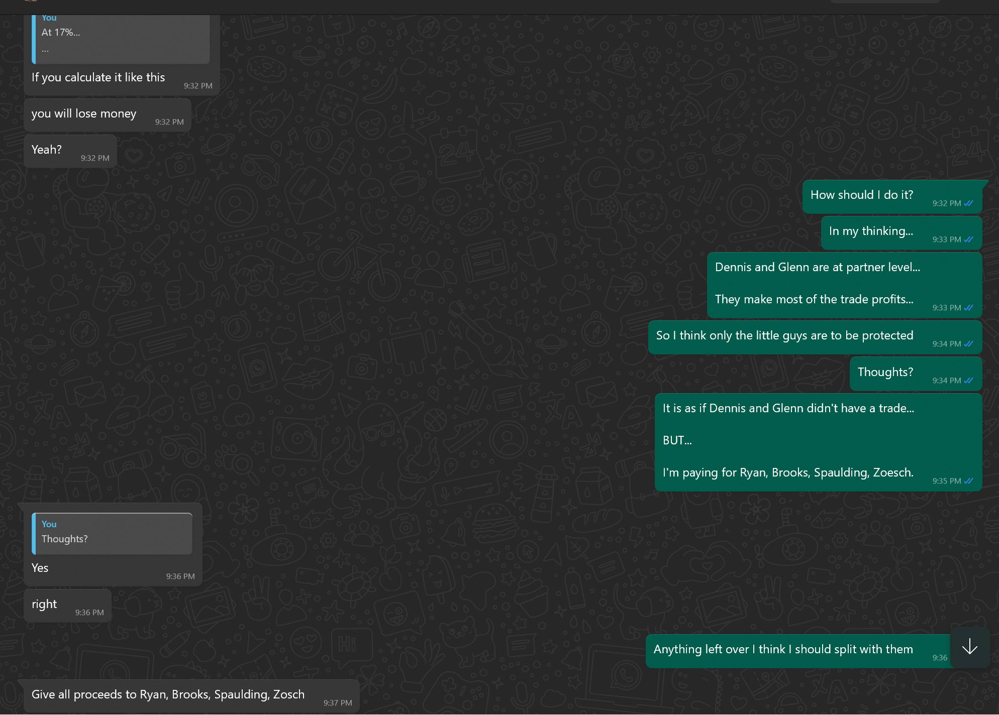Click the "How should I do it?" bubble

861,195
